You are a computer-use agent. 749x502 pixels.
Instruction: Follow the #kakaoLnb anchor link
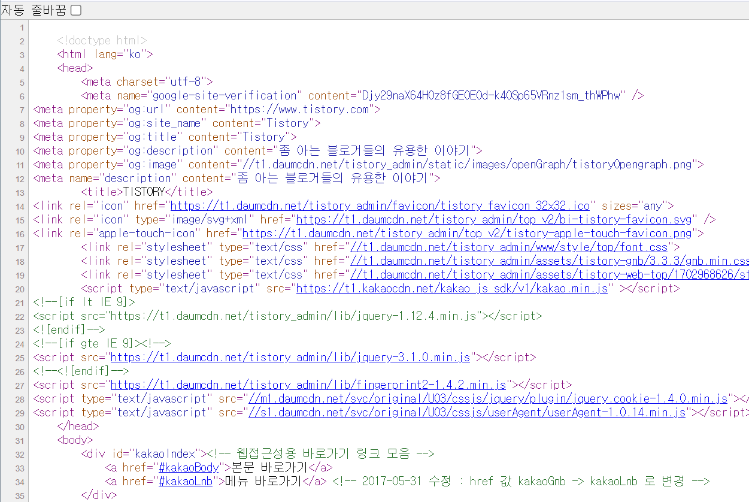[x=186, y=481]
